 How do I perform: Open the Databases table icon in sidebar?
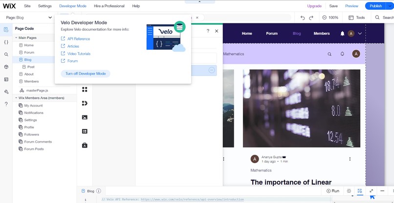pyautogui.click(x=6, y=79)
